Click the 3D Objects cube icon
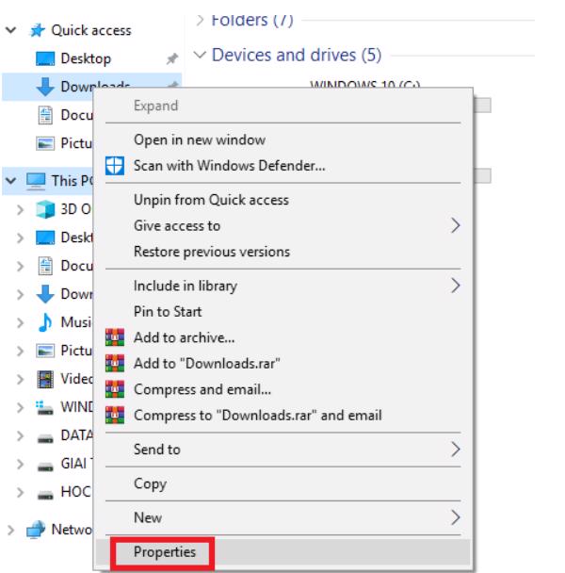 click(45, 209)
